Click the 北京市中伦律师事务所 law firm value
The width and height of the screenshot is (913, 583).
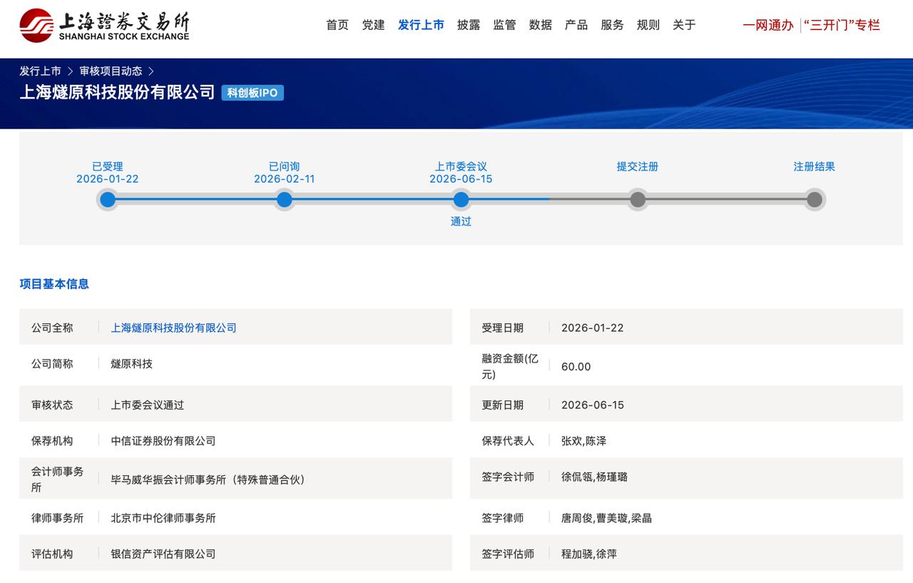[x=163, y=517]
